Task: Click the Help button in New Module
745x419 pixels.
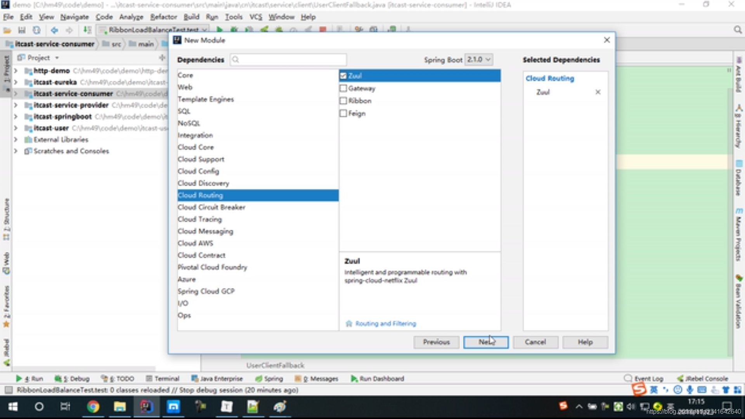Action: pos(585,342)
